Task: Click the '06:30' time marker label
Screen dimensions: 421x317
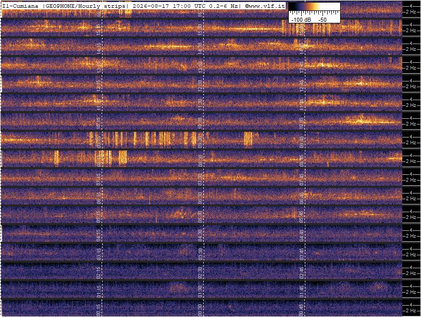Action: (200, 197)
